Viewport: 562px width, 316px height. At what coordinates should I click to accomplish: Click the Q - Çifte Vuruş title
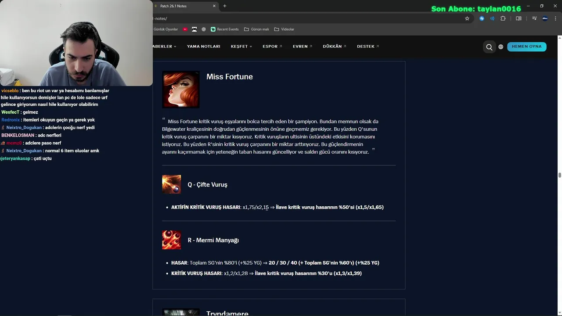[x=207, y=185]
